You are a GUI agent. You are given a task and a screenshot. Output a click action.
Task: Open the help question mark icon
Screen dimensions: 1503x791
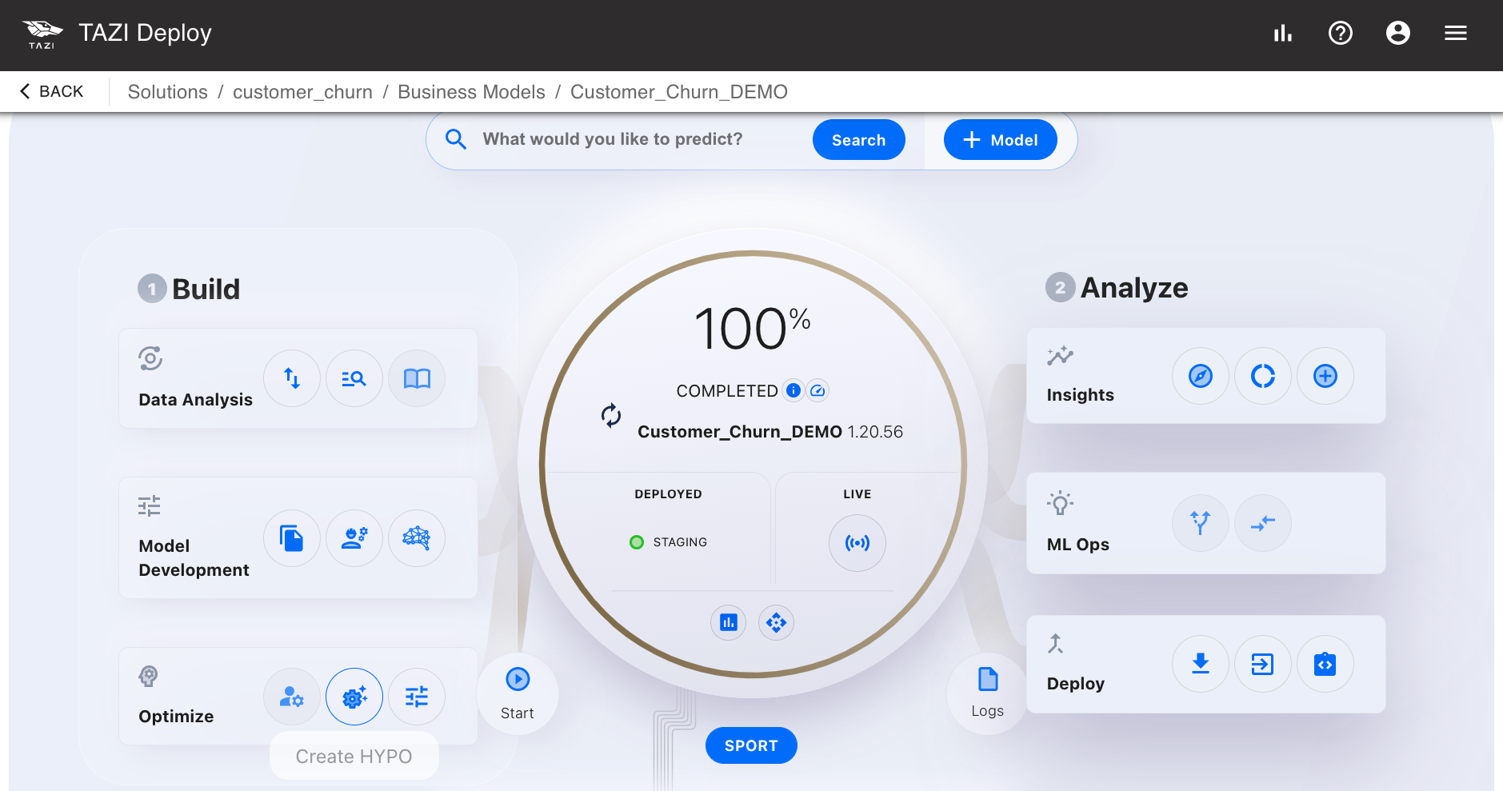[1341, 33]
